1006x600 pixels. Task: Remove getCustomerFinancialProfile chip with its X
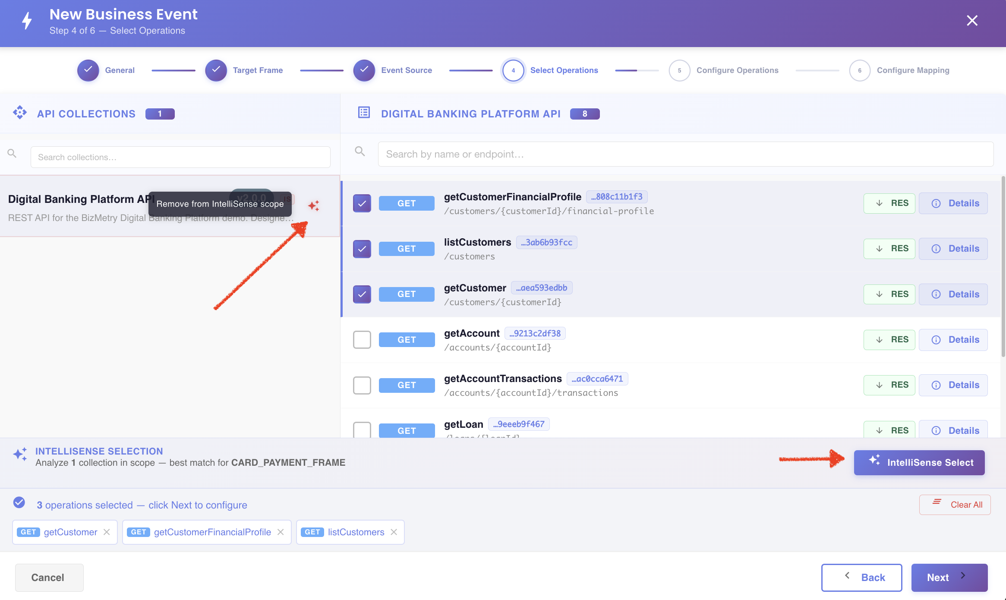(x=281, y=532)
